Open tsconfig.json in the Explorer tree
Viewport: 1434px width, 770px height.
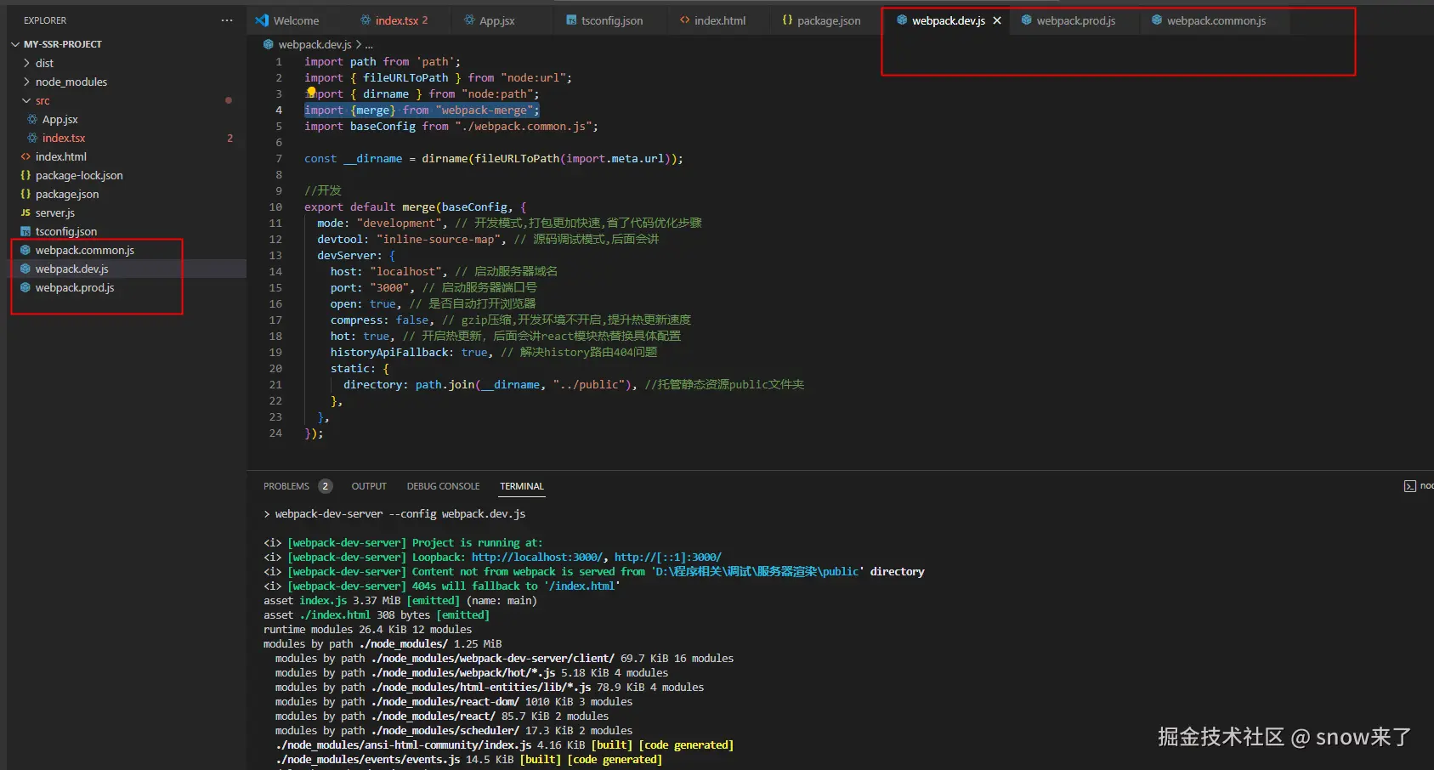pos(66,231)
